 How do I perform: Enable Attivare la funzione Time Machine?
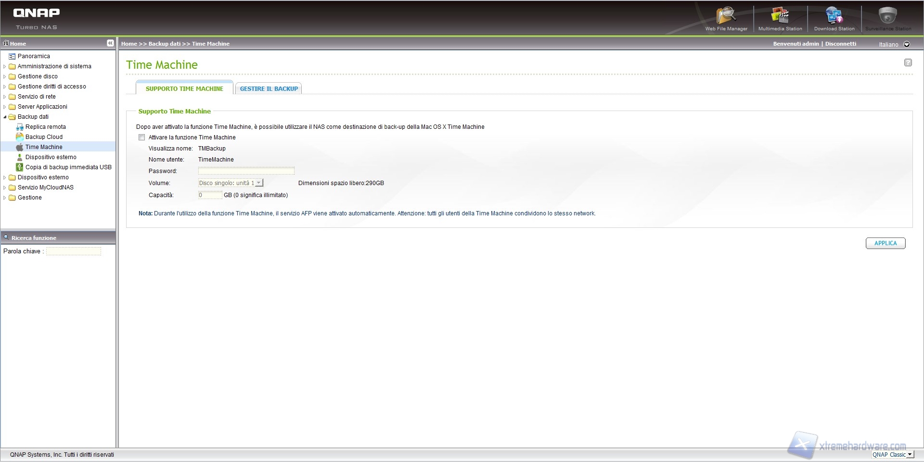142,137
